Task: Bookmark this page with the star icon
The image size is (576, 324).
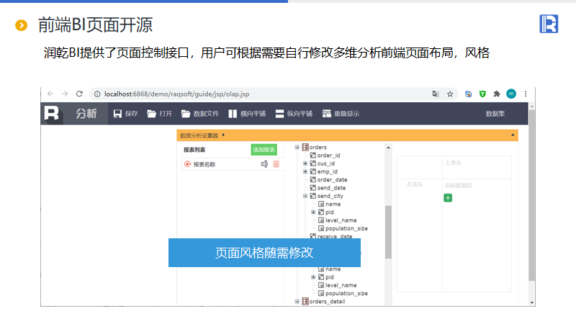Action: pyautogui.click(x=450, y=94)
